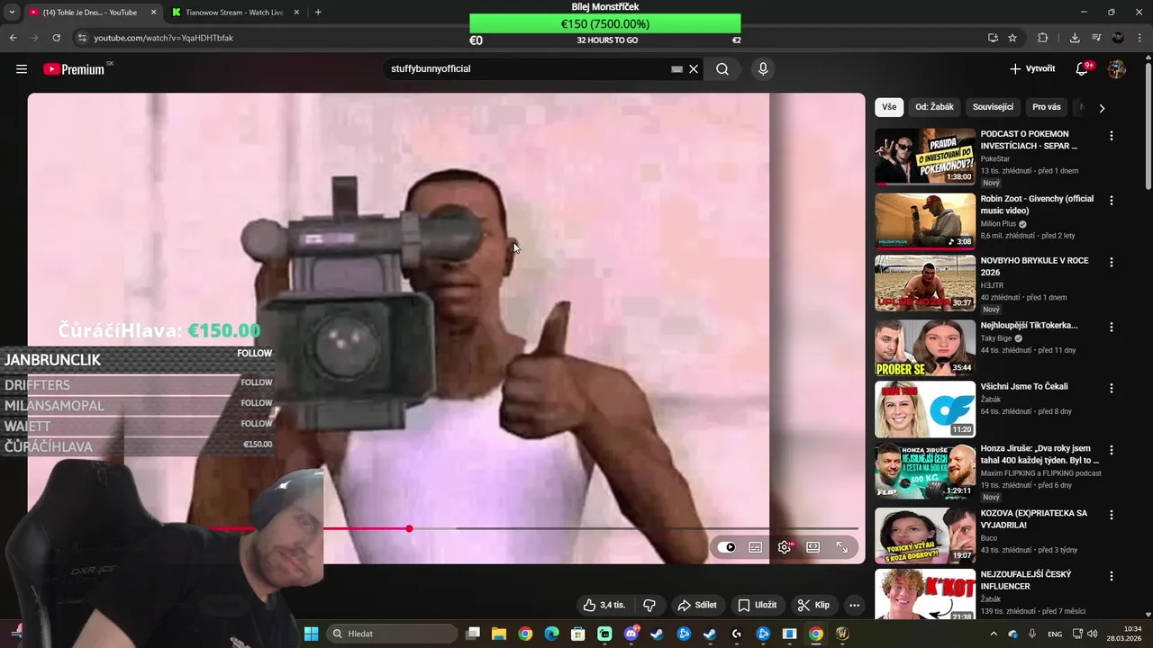Switch to theater mode in player
Viewport: 1153px width, 648px height.
tap(813, 547)
